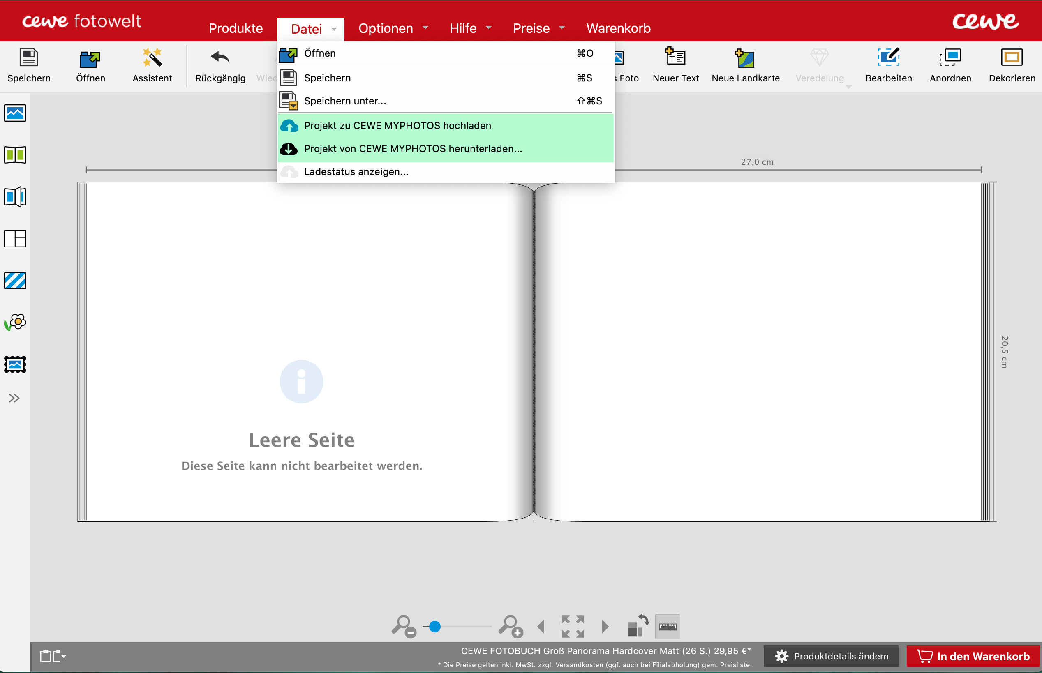
Task: Open the page view mode dropdown
Action: tap(53, 656)
